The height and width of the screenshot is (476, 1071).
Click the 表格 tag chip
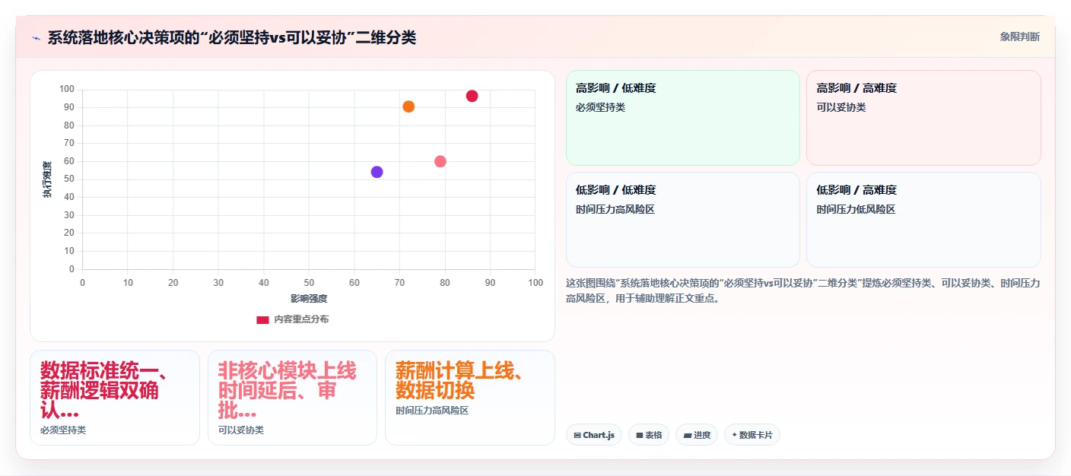pos(649,435)
